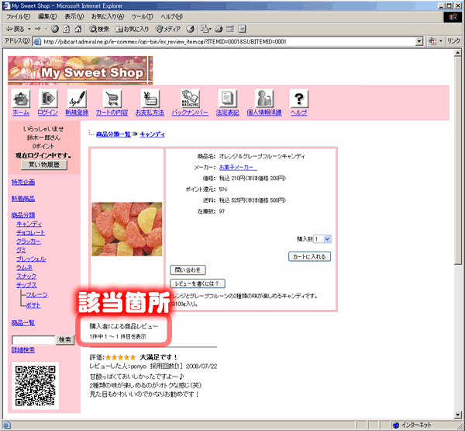Image resolution: width=465 pixels, height=431 pixels.
Task: Open the Help (ヘルプ) menu
Action: click(172, 16)
